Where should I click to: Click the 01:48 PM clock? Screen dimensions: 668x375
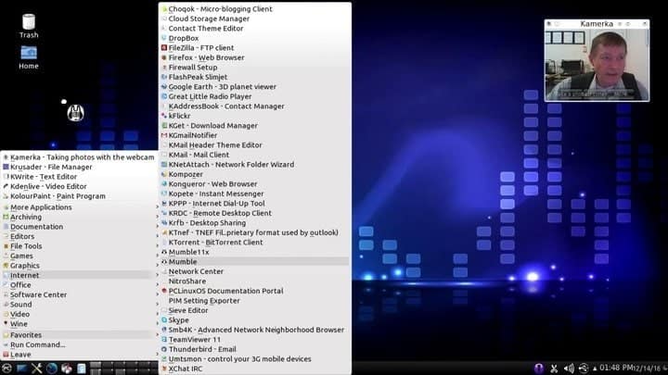[616, 368]
